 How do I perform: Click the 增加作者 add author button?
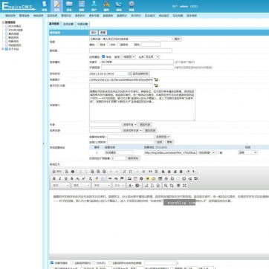(x=145, y=124)
